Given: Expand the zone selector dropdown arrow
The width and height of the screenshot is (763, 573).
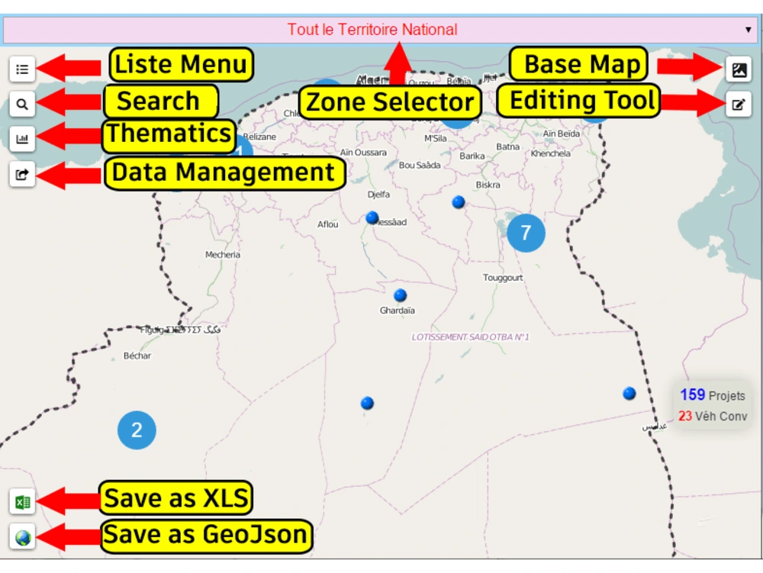Looking at the screenshot, I should pos(748,30).
